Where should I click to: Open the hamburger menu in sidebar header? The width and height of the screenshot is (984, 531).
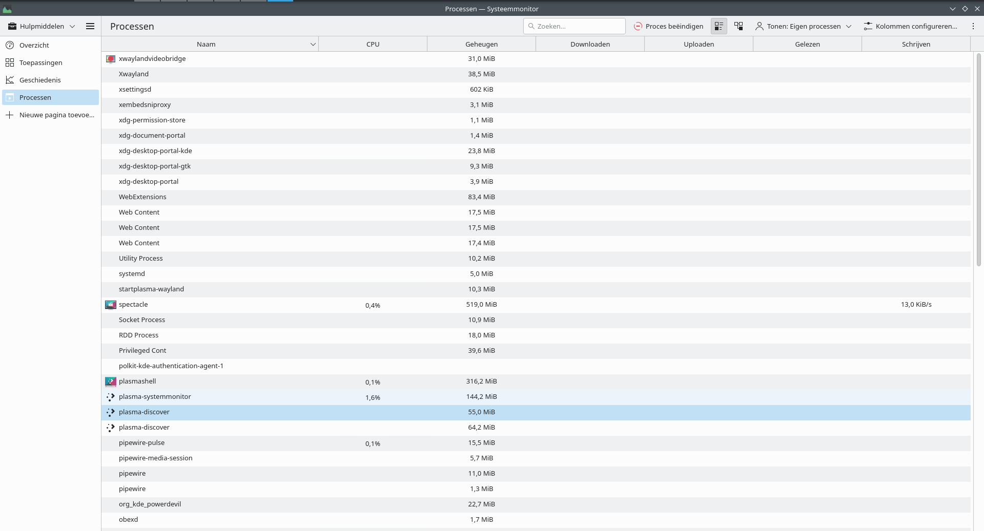coord(90,26)
